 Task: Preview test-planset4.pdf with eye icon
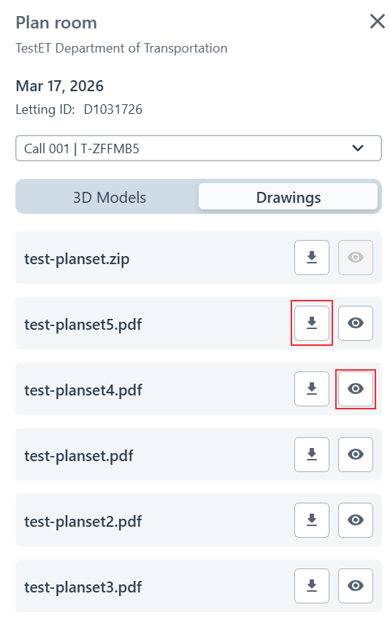point(355,389)
